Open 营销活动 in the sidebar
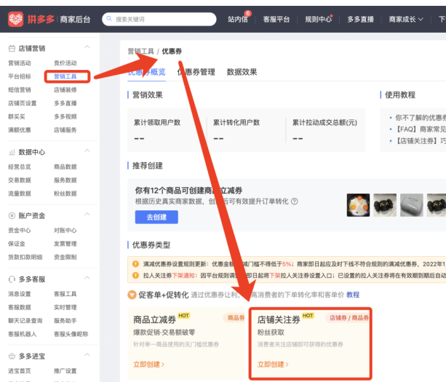Screen dimensions: 446x382 (x=20, y=63)
